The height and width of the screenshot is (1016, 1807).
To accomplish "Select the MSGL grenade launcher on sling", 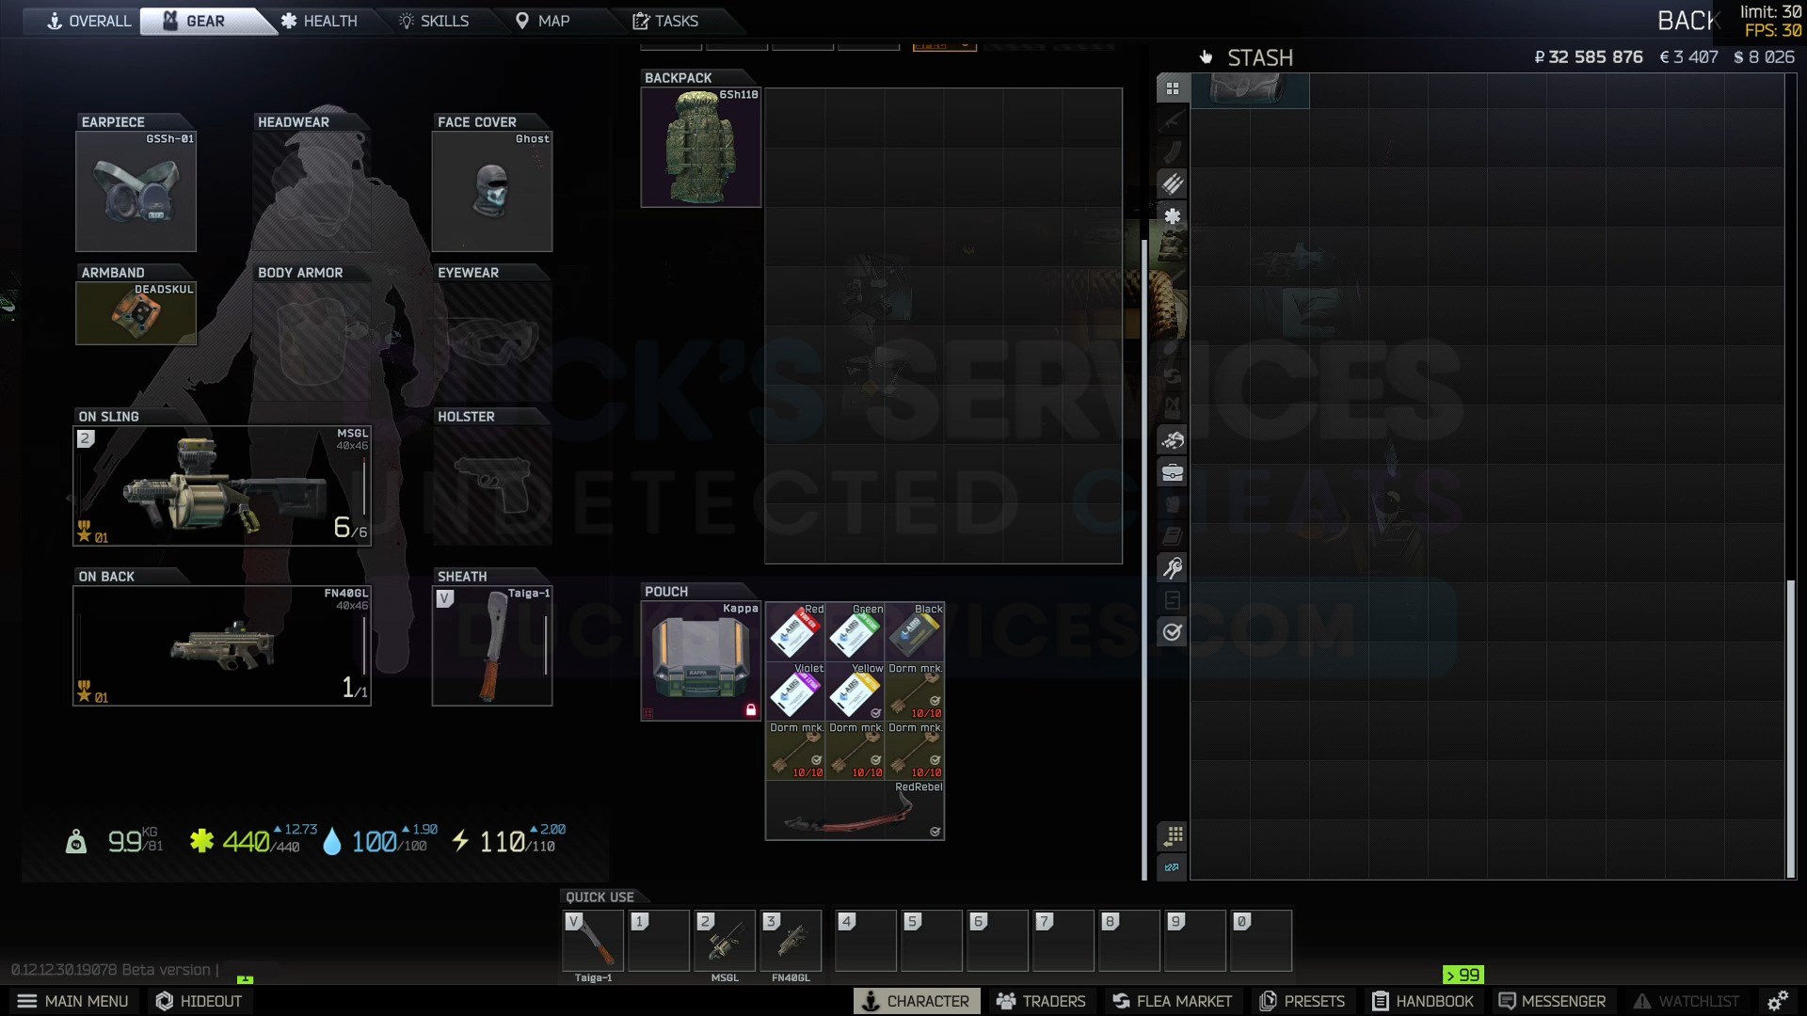I will click(222, 486).
